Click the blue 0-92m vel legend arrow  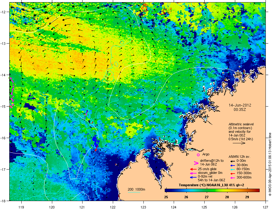click(193, 177)
